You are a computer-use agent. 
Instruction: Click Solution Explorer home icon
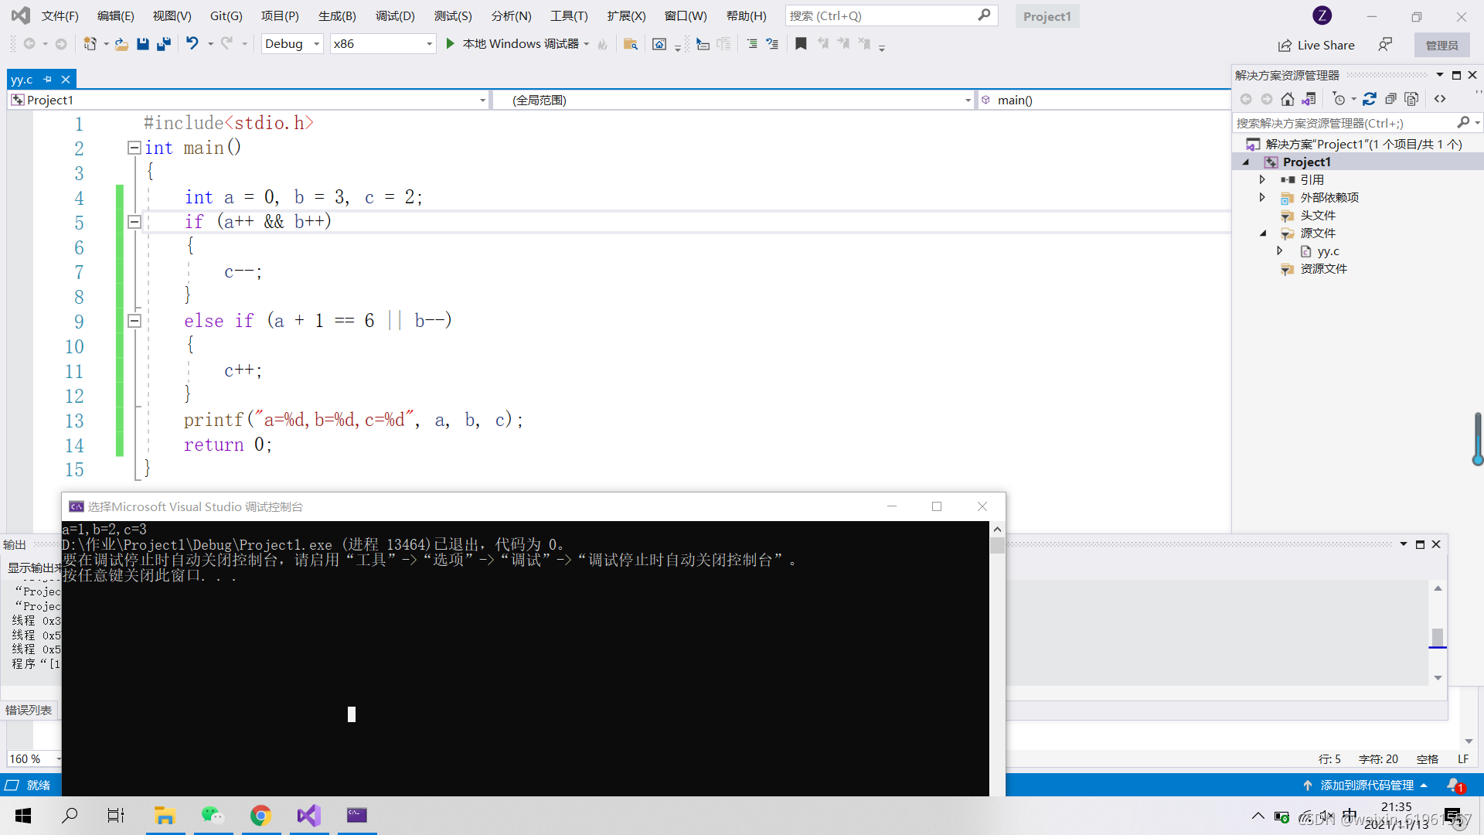(1287, 99)
